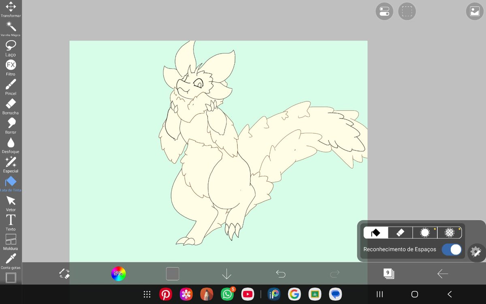Redo the last undone action
The width and height of the screenshot is (486, 304).
point(335,274)
